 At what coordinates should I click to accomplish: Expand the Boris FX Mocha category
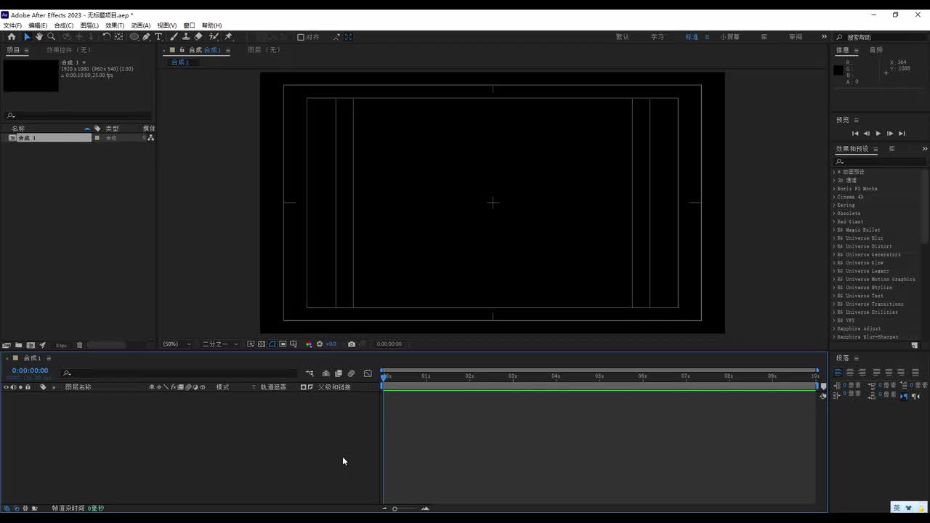coord(835,189)
